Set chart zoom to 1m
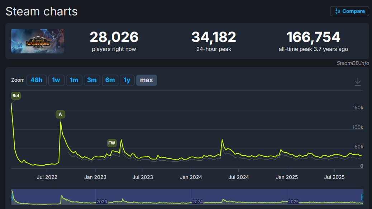The height and width of the screenshot is (209, 372). 74,80
